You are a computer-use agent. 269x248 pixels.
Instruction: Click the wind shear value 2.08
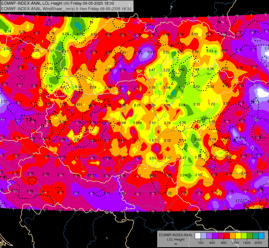[182, 105]
